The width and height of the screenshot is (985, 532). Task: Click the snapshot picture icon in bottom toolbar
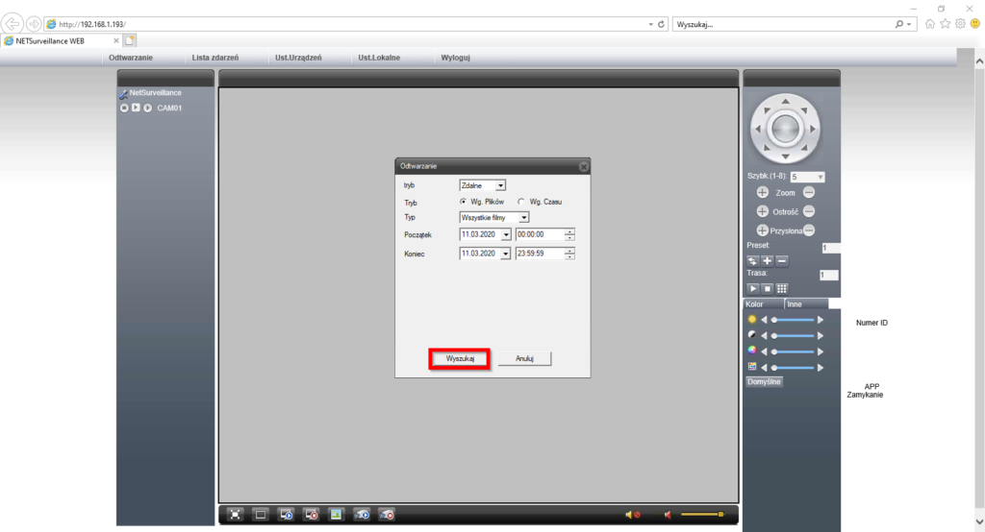coord(336,515)
